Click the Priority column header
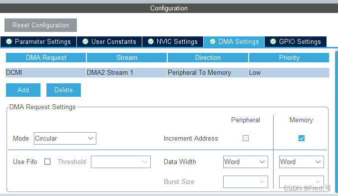 tap(289, 57)
